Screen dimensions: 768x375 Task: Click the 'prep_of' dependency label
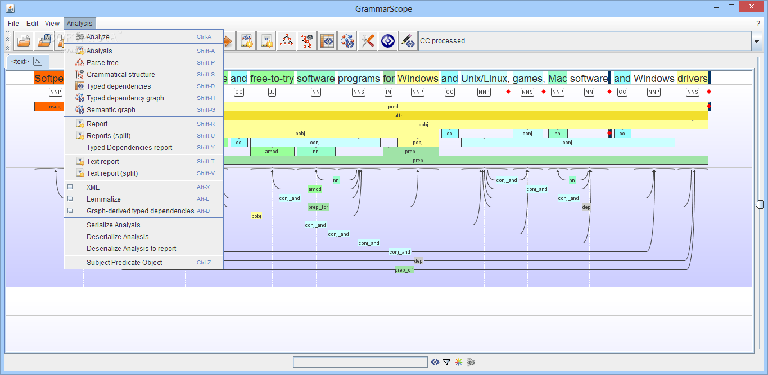point(404,270)
